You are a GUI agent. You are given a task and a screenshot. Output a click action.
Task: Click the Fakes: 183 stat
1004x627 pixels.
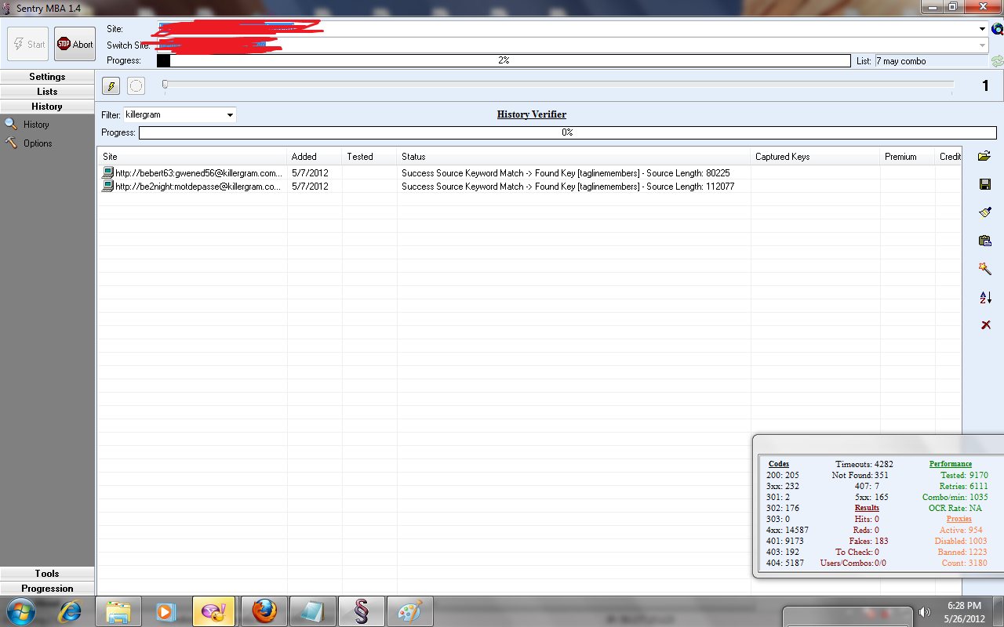(x=869, y=541)
